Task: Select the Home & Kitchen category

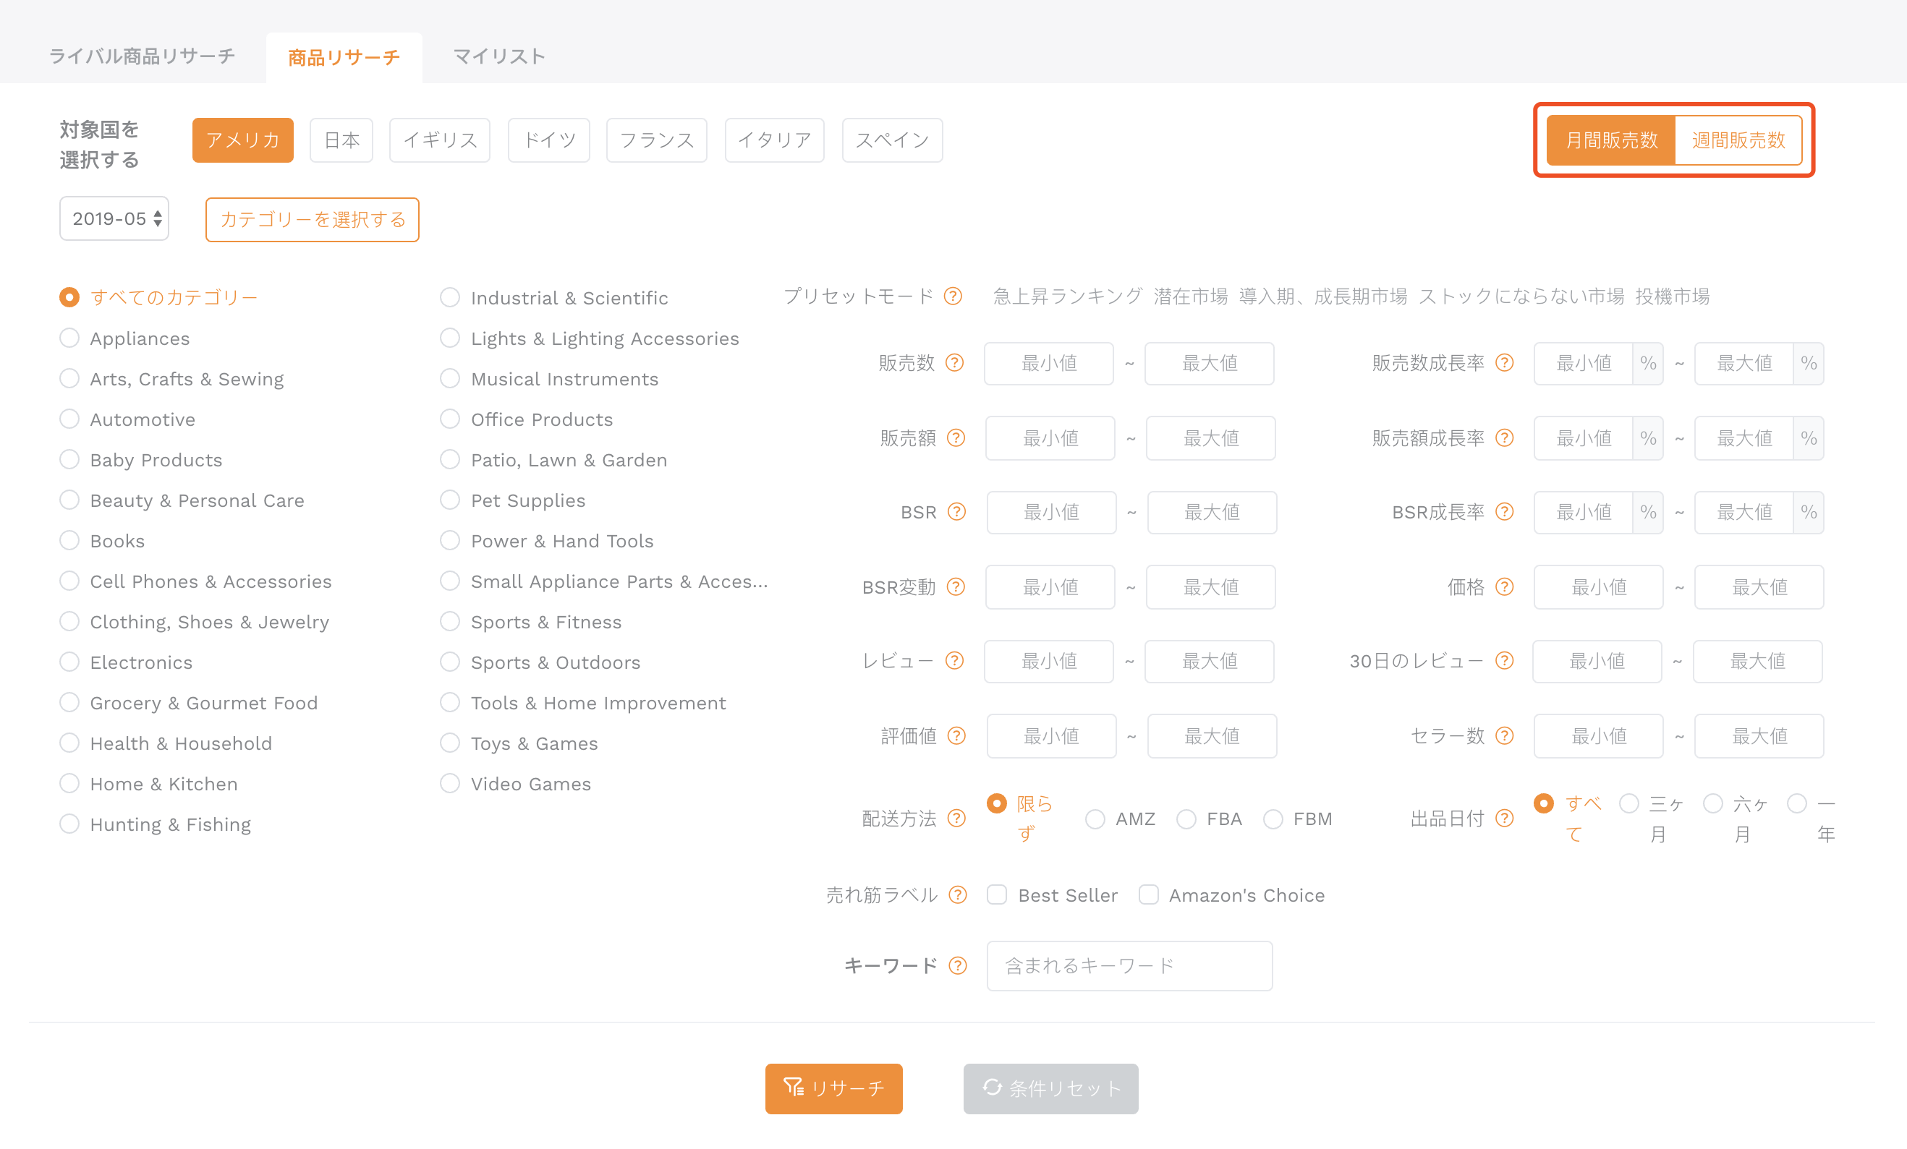Action: (x=69, y=784)
